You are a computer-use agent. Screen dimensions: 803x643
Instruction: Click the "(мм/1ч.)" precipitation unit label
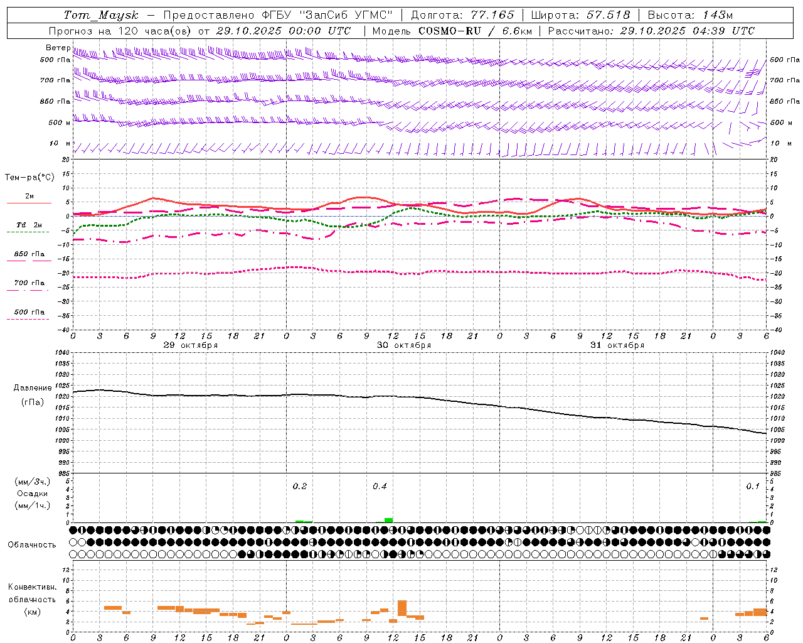click(33, 505)
